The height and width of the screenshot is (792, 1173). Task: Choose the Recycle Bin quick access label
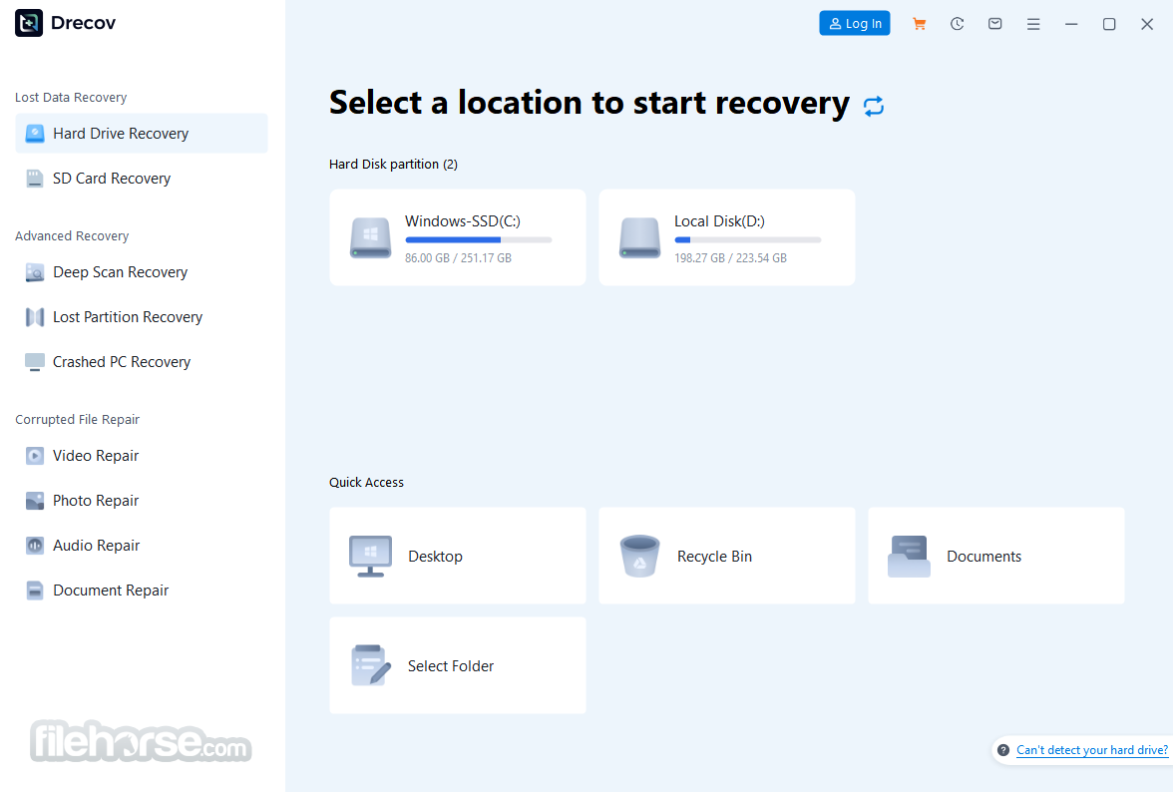[x=714, y=557]
